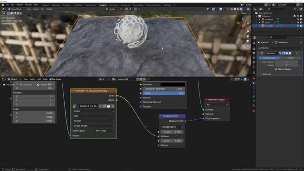Open the Window menu
The height and width of the screenshot is (171, 304).
pos(28,5)
